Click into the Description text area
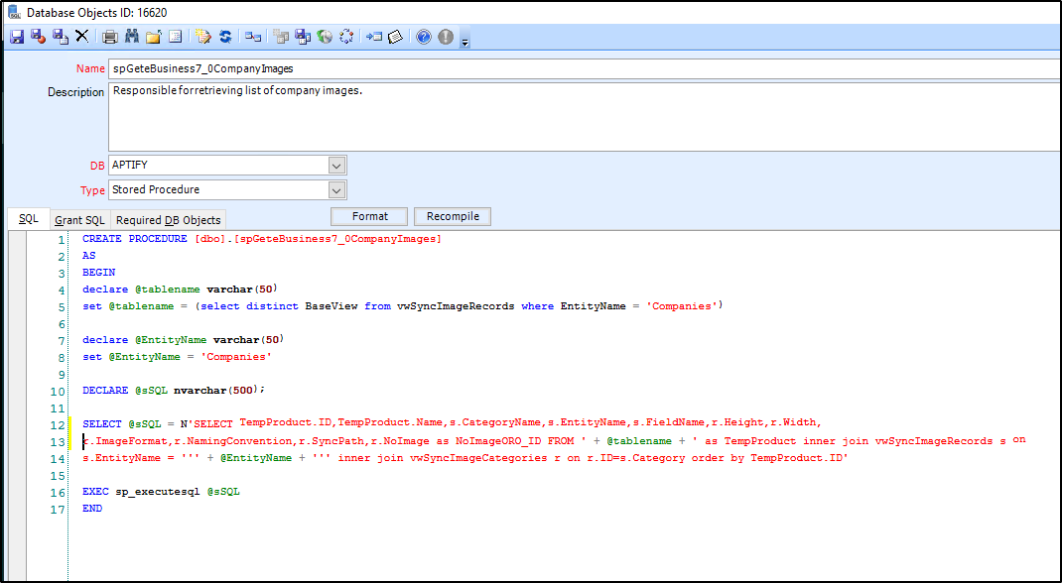The image size is (1062, 583). (x=586, y=117)
